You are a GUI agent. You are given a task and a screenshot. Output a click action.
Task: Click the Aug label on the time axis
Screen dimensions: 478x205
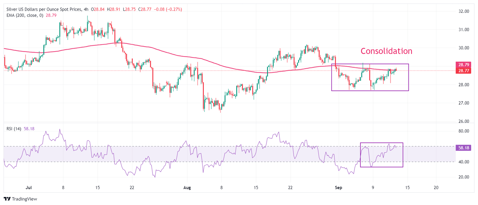pos(187,188)
